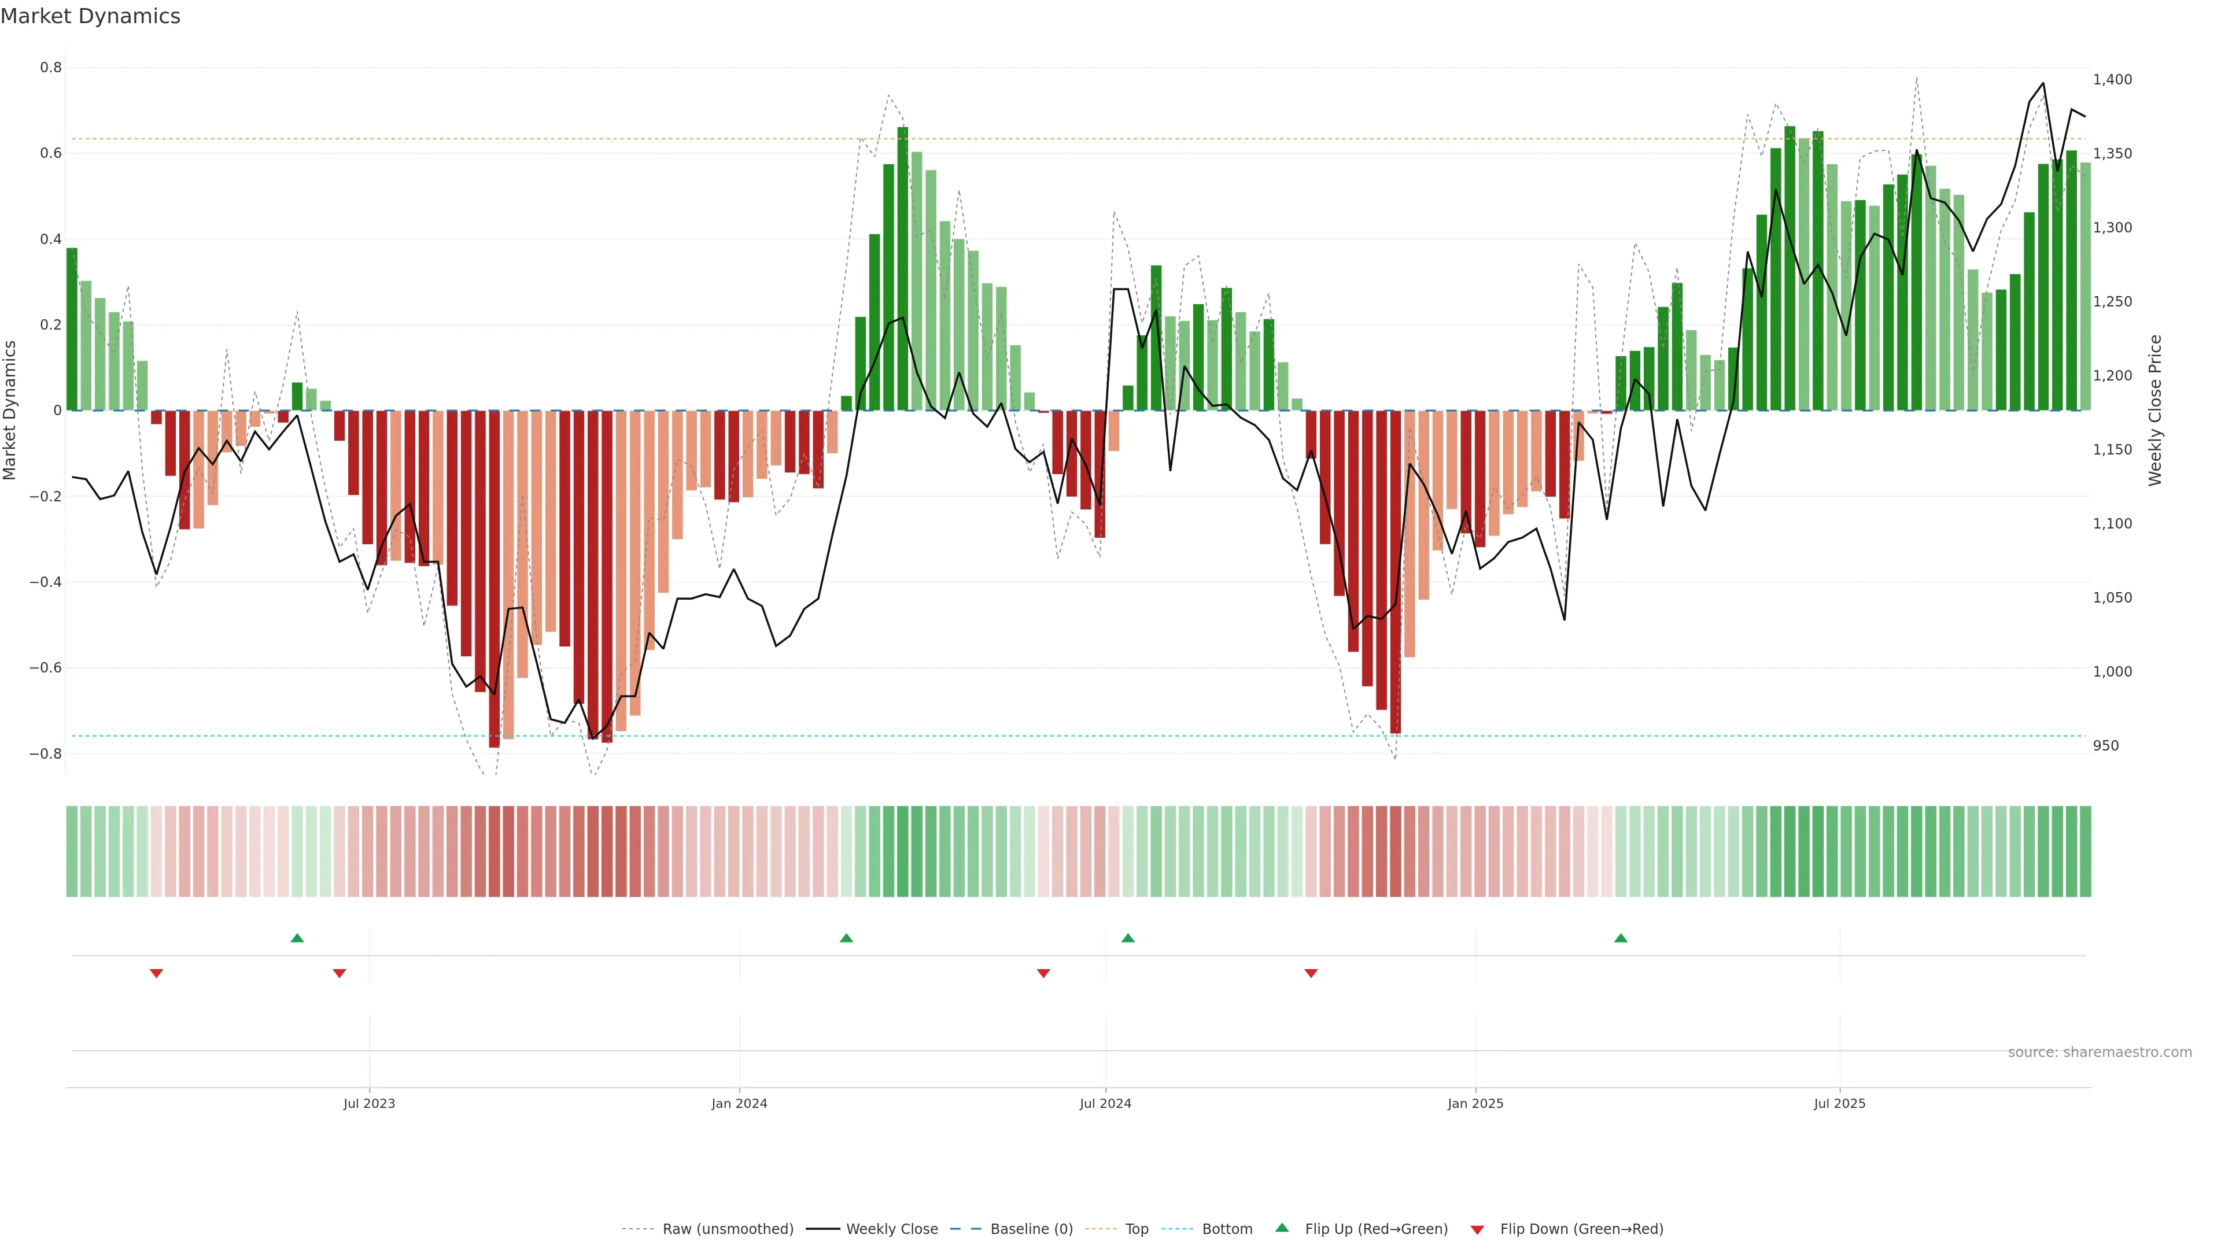Viewport: 2221px width, 1249px height.
Task: Toggle the Flip Down (Green→Red) legend item
Action: (1581, 1229)
